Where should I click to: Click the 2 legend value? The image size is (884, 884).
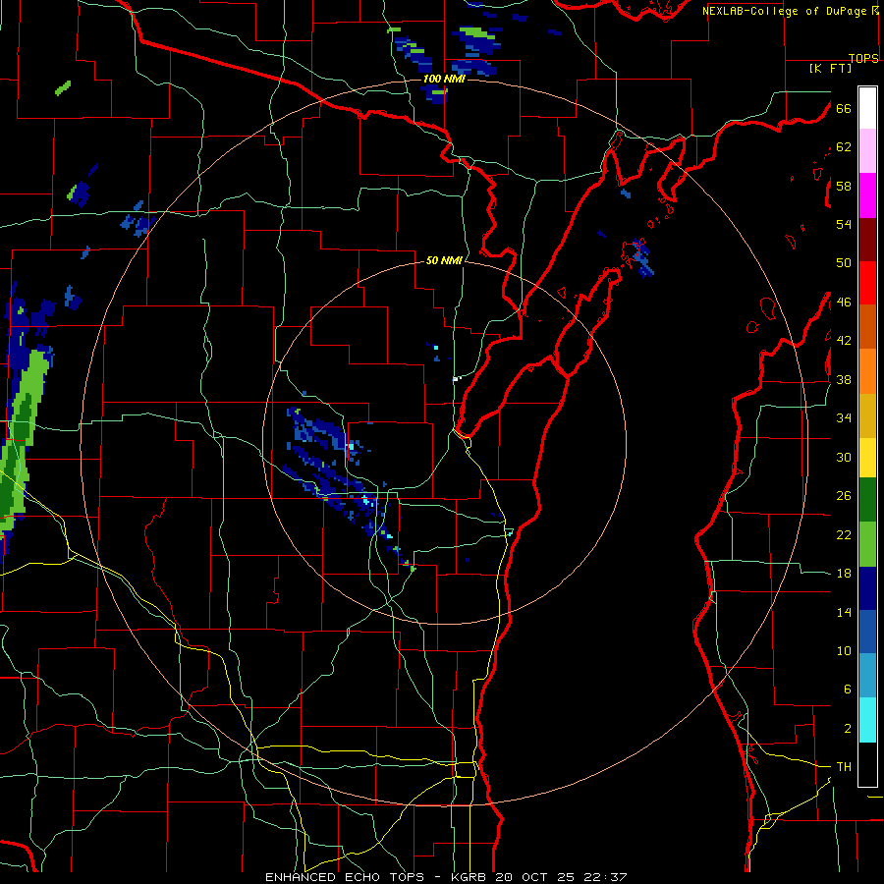coord(847,729)
